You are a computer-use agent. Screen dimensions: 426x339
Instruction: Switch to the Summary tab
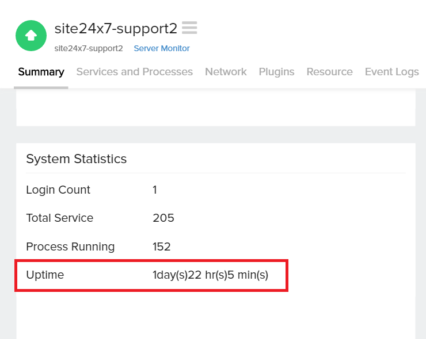coord(41,72)
